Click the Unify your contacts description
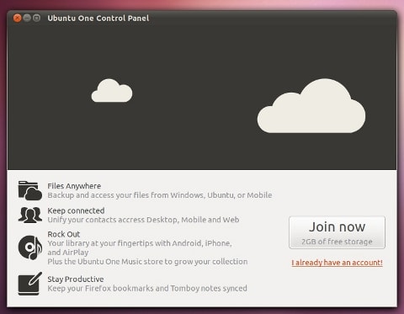 click(143, 220)
